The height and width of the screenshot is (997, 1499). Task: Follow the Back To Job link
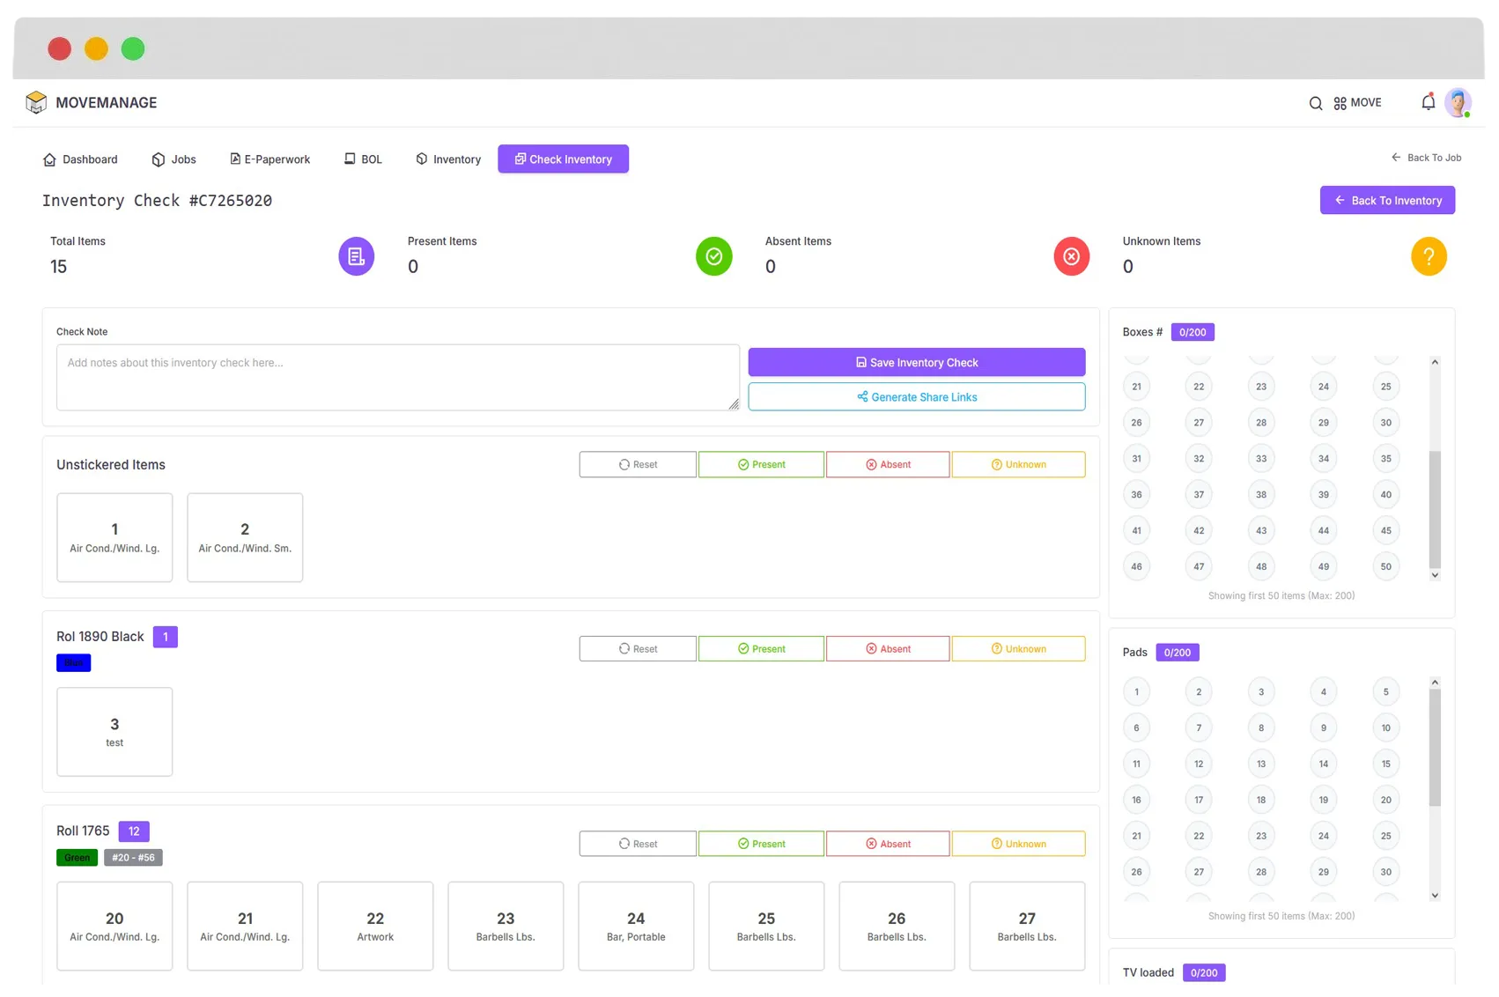point(1427,158)
